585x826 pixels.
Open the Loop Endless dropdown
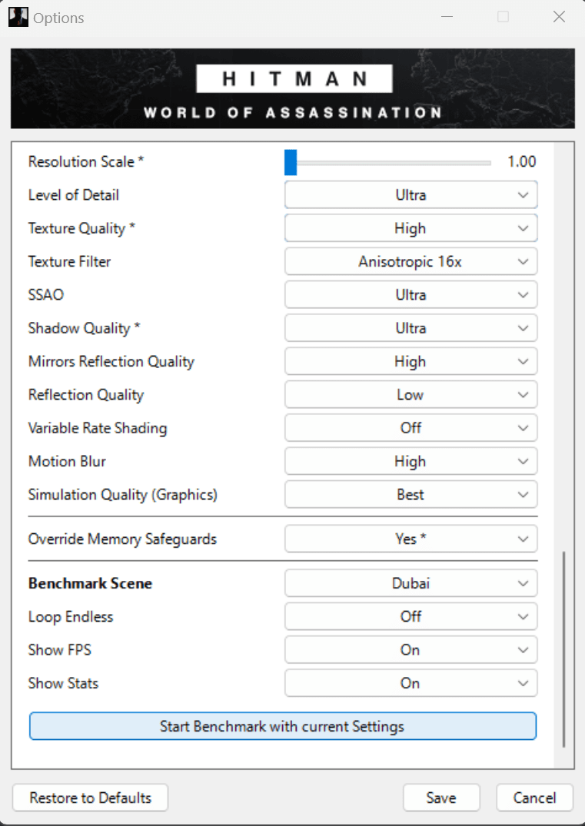pyautogui.click(x=410, y=616)
